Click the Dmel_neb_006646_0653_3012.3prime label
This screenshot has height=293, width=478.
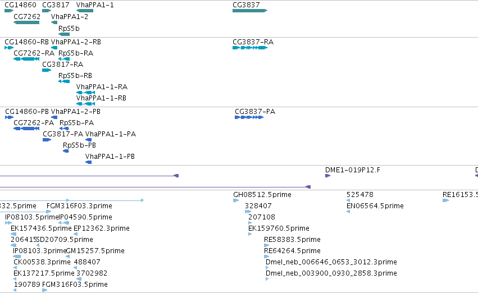click(331, 262)
